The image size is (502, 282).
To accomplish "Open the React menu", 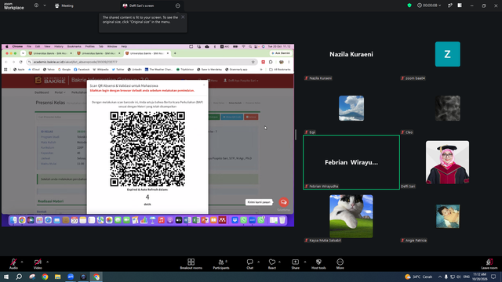I will coord(272,264).
